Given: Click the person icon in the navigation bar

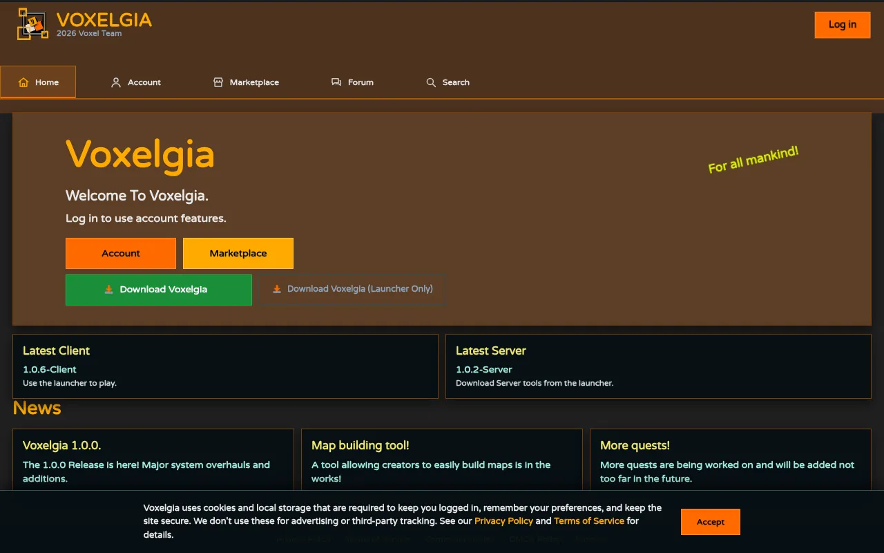Looking at the screenshot, I should pyautogui.click(x=116, y=82).
